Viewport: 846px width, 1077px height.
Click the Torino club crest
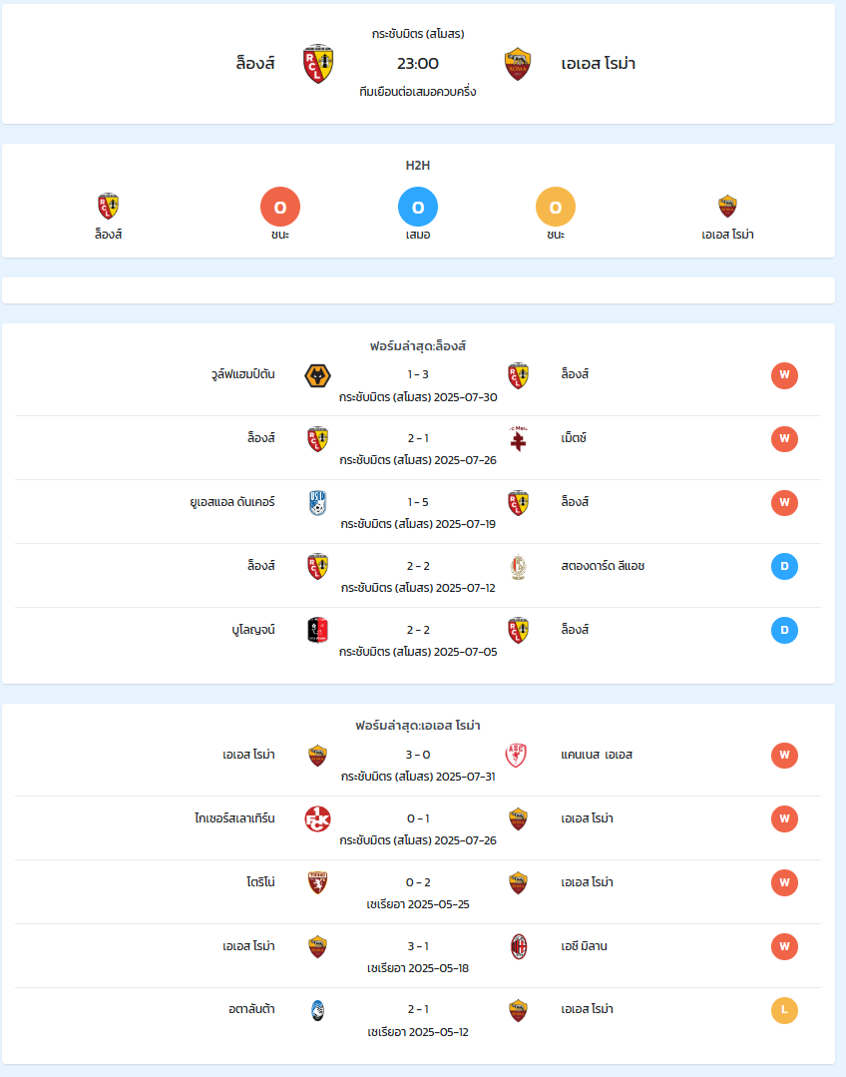(x=317, y=882)
